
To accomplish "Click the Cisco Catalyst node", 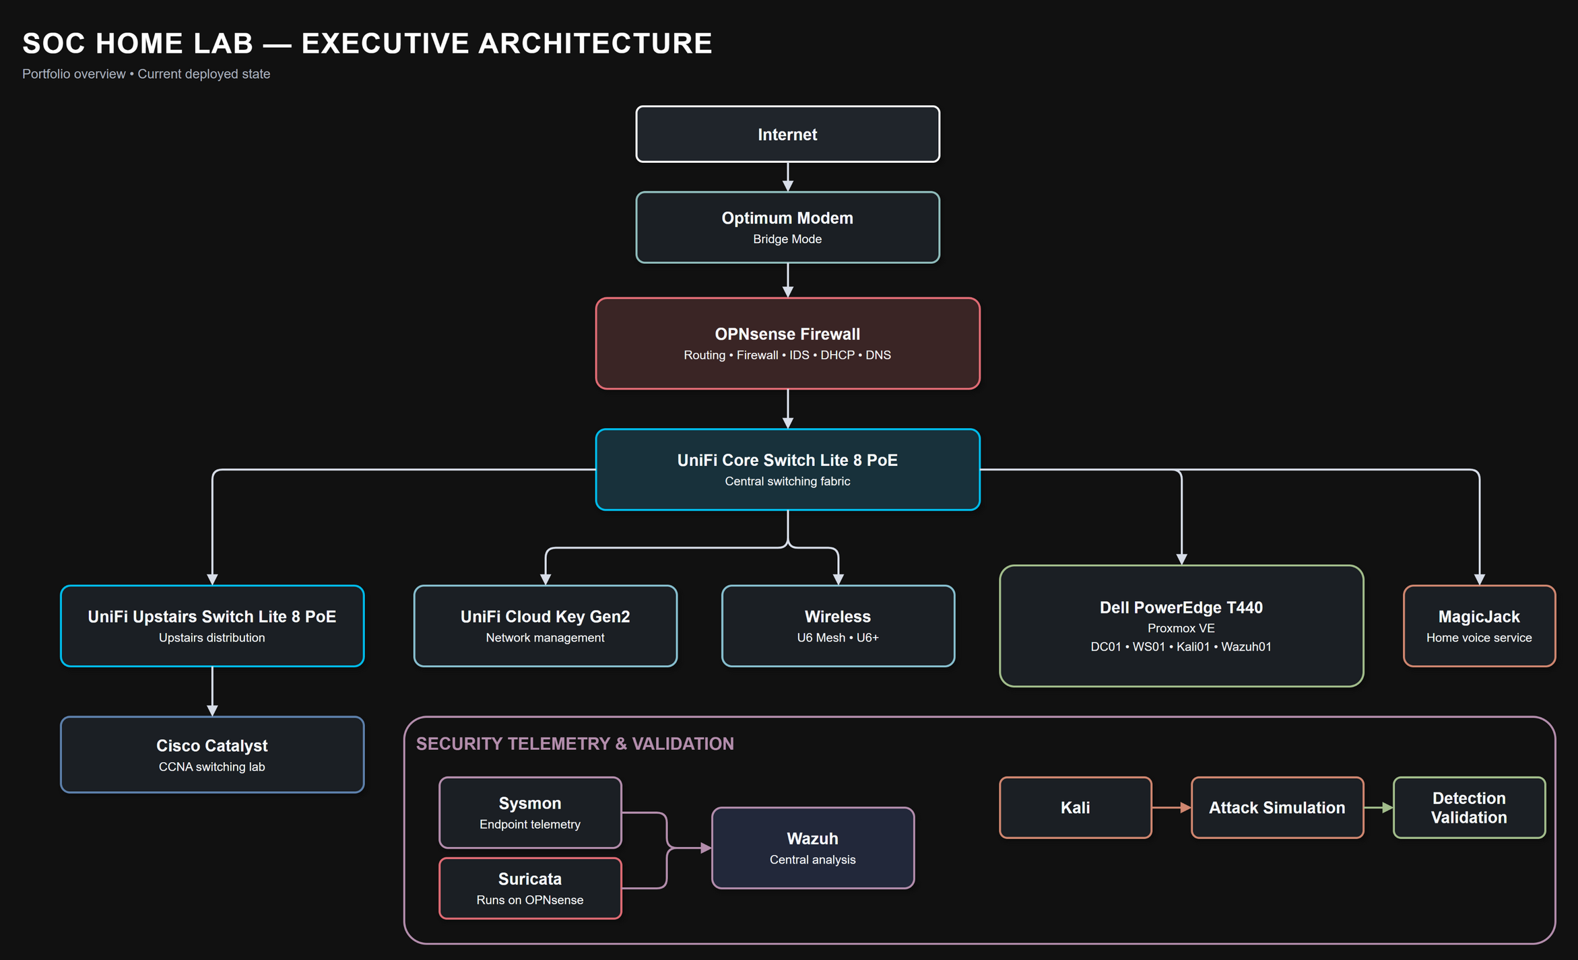I will (212, 755).
